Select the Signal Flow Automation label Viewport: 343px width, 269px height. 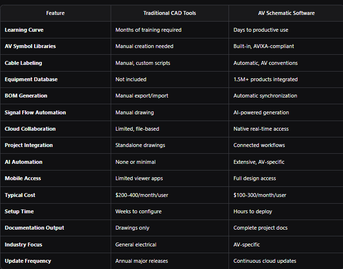point(35,113)
